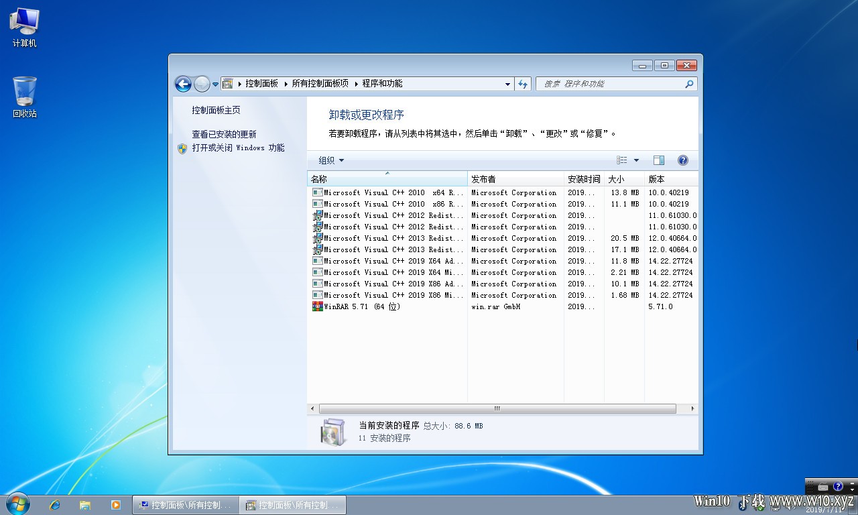The image size is (858, 515).
Task: Open 打开或关闭 Windows 功能
Action: [x=238, y=148]
